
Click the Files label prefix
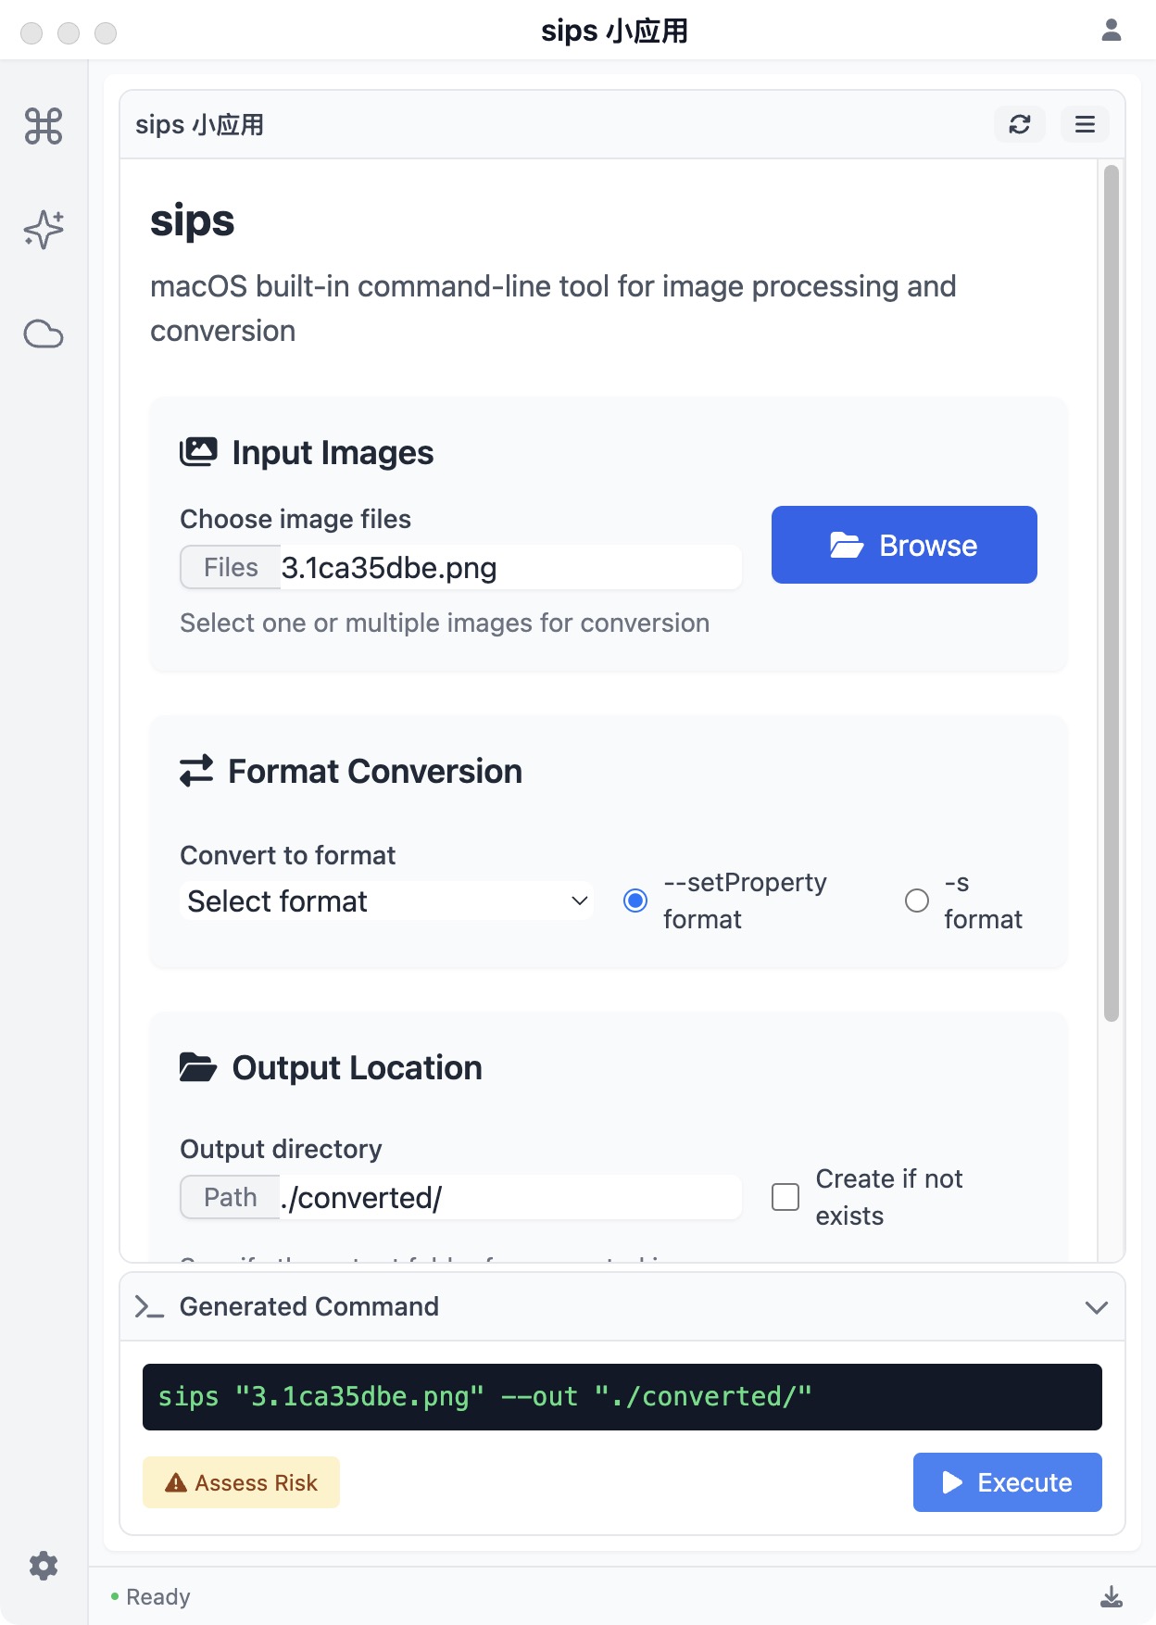(x=231, y=567)
